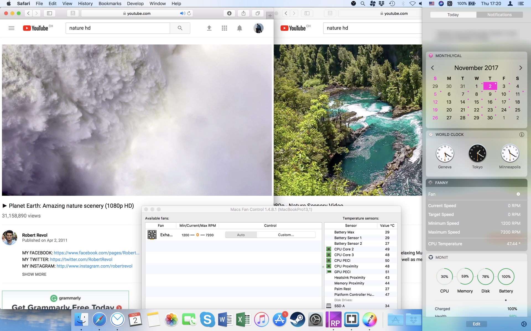Add a new Safari tab with plus
This screenshot has width=531, height=331.
coord(270,16)
